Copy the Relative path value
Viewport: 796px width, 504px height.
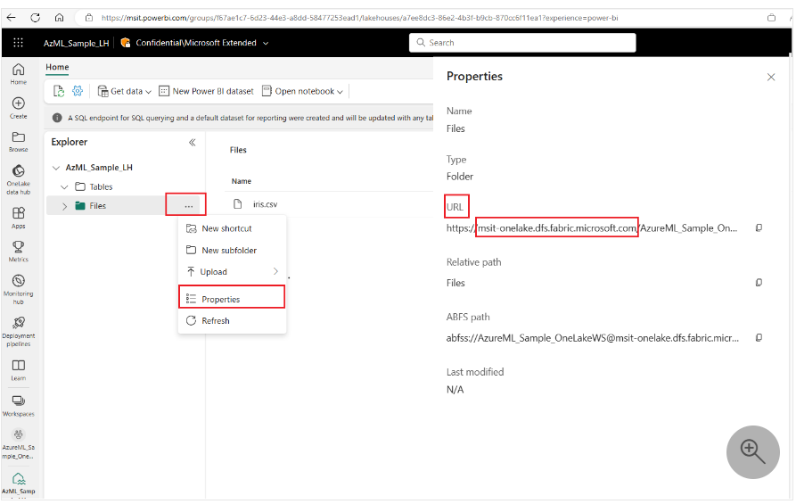[x=759, y=283]
